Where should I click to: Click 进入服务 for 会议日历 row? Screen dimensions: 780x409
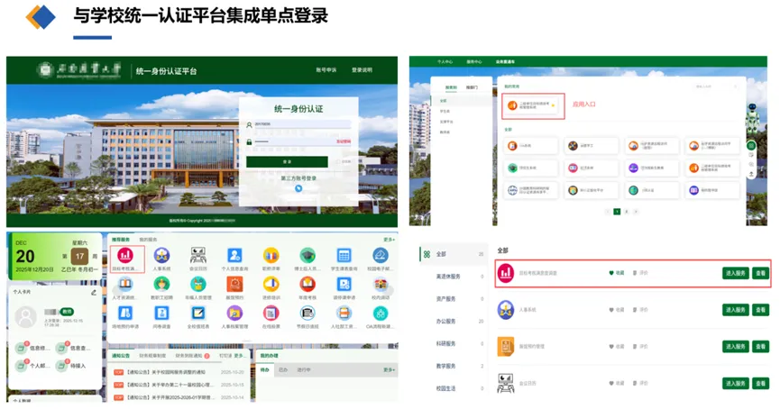735,383
